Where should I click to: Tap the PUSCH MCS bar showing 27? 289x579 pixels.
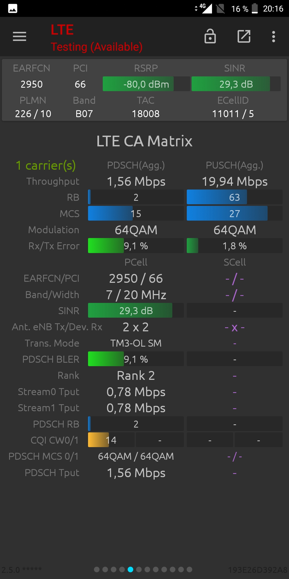click(x=235, y=213)
